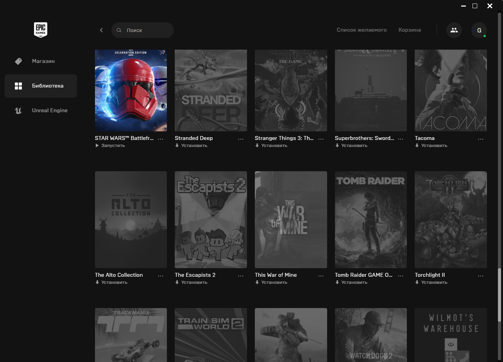Viewport: 503px width, 362px height.
Task: Open the three-dots menu for Stranger Things 3
Action: (x=321, y=139)
